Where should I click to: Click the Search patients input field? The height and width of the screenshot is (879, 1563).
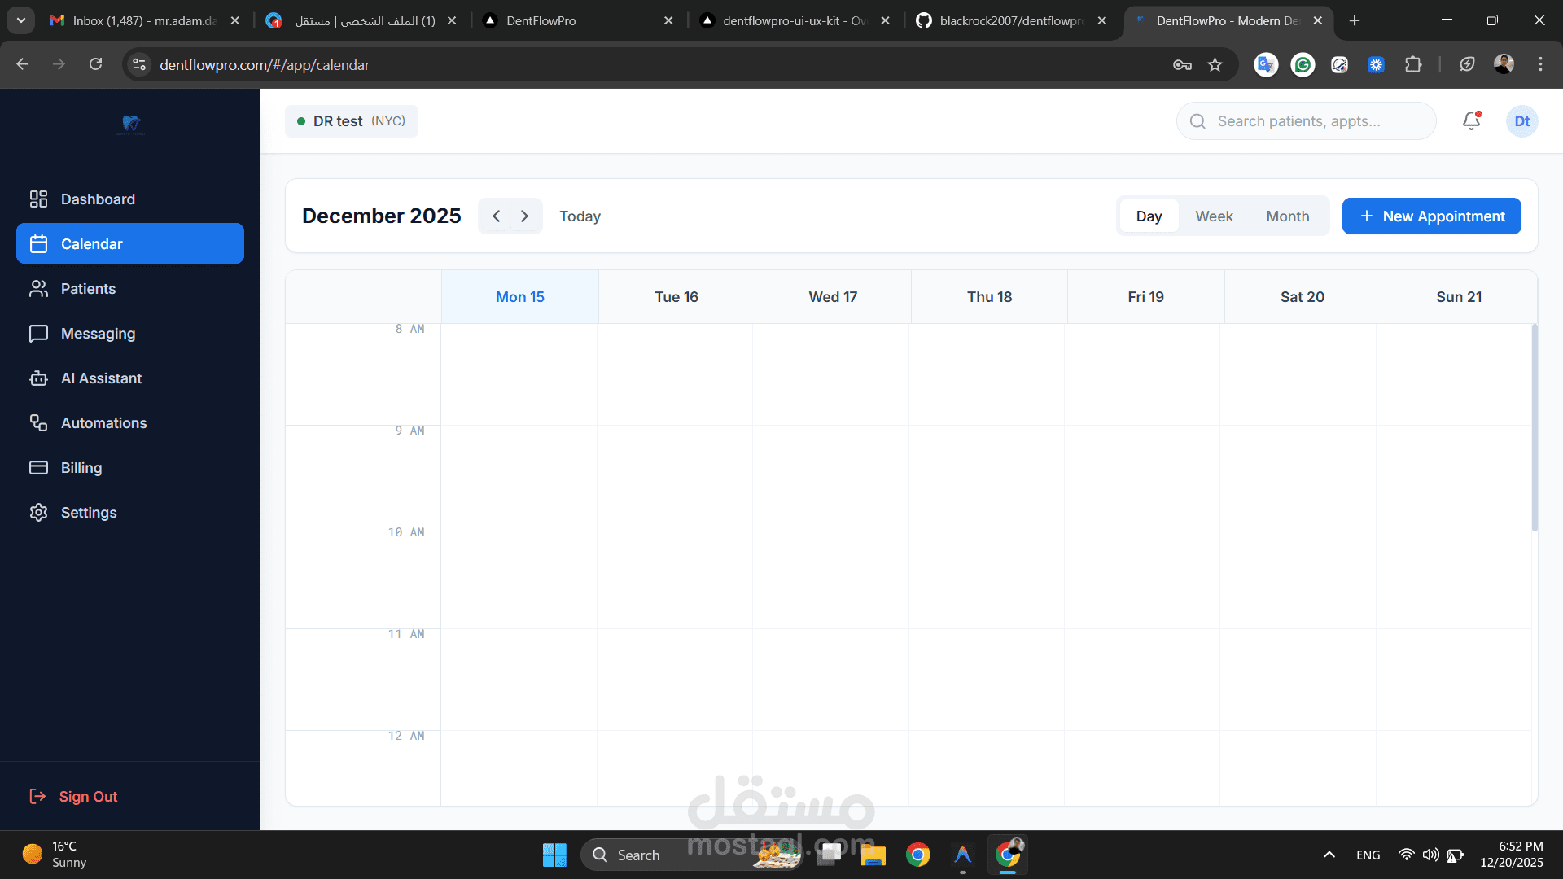pyautogui.click(x=1306, y=121)
